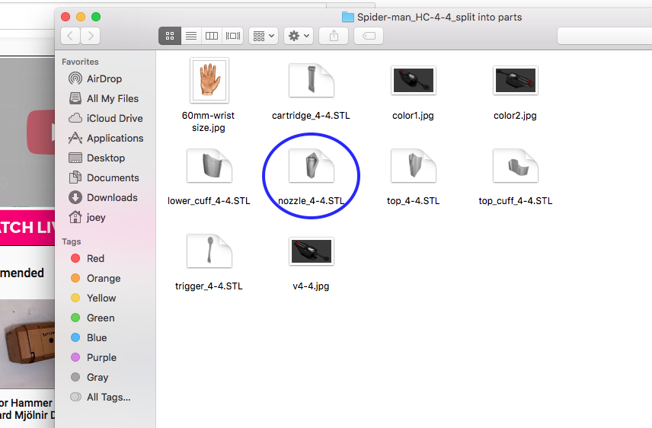Select the Blue tag
The width and height of the screenshot is (652, 428).
tap(89, 337)
